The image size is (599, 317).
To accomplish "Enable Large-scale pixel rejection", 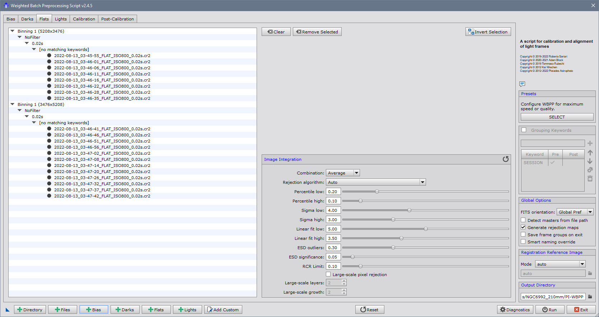I will coord(328,274).
